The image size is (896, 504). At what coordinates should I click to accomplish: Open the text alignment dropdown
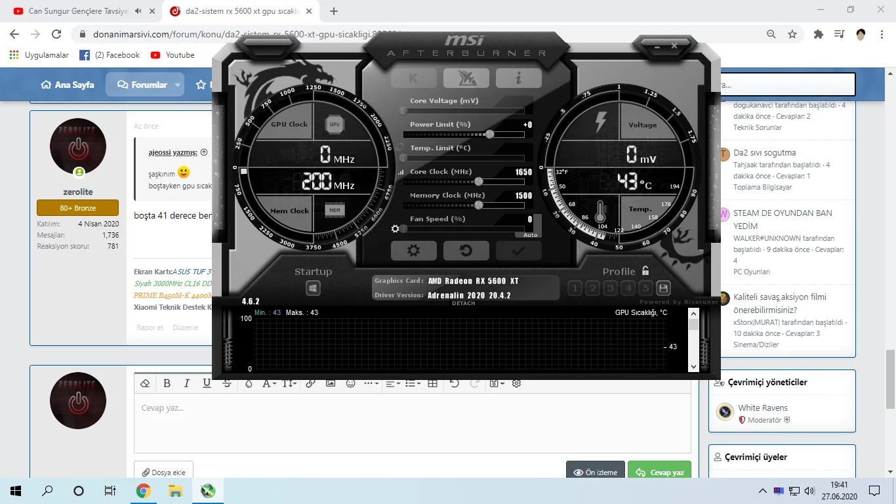(x=392, y=383)
